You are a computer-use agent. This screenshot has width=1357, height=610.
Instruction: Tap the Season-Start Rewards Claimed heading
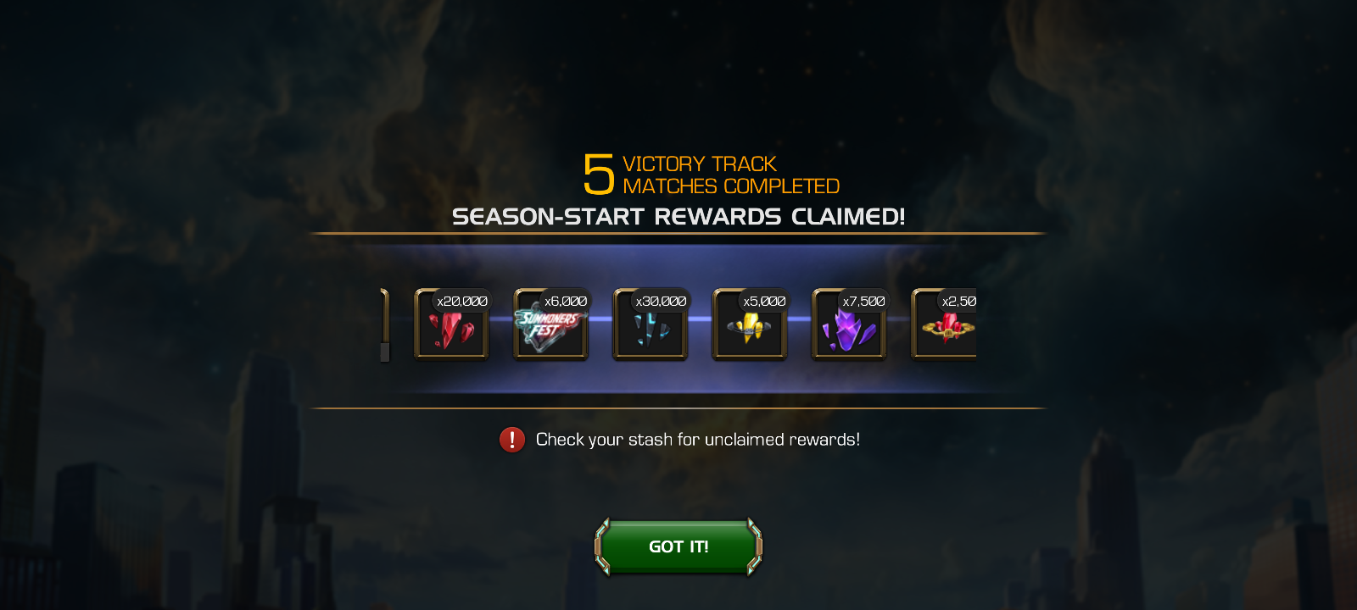[x=678, y=217]
